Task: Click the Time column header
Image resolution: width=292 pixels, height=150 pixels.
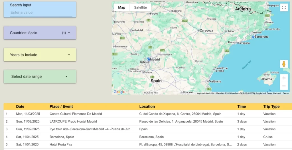Action: coord(242,107)
